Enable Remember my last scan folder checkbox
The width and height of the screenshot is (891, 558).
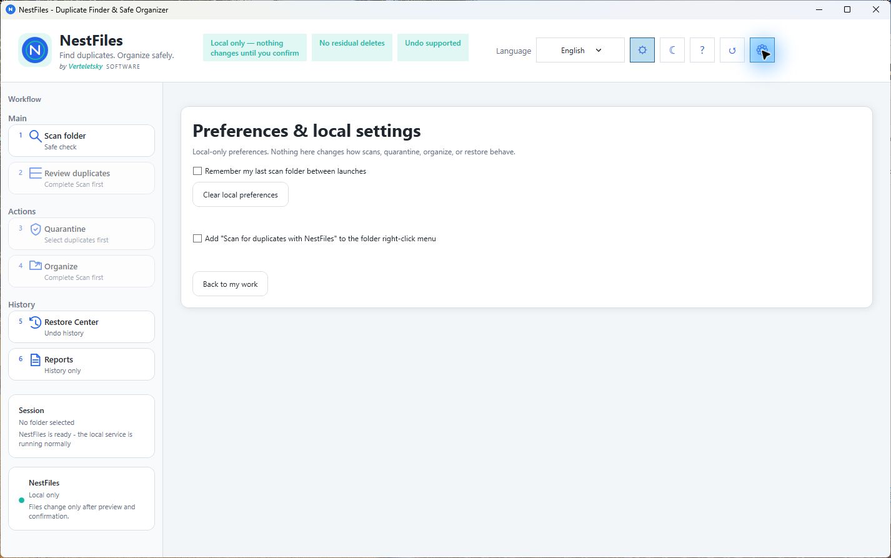pos(197,171)
